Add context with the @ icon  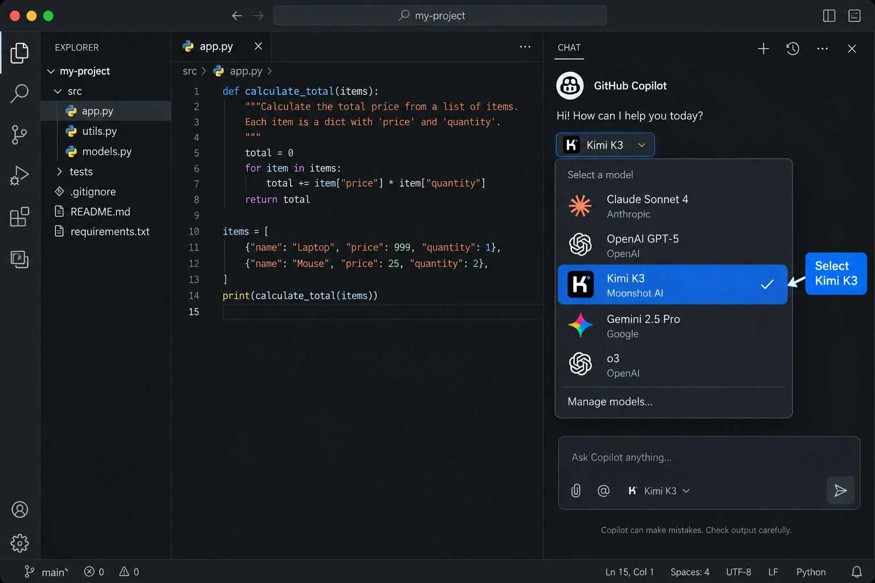(x=603, y=491)
